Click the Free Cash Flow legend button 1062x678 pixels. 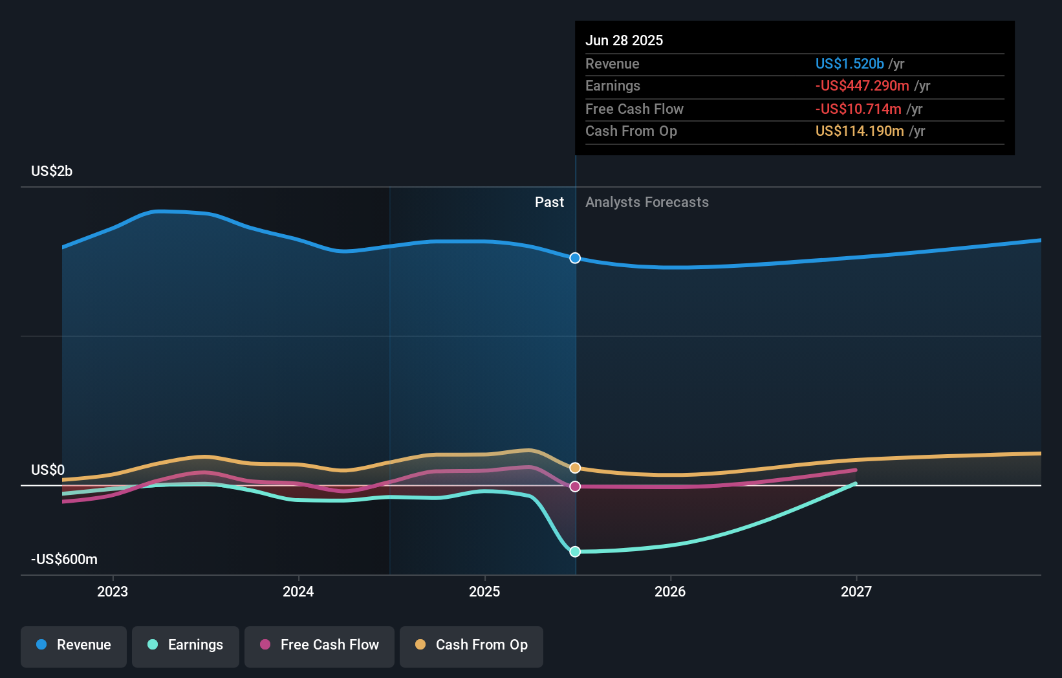point(320,646)
